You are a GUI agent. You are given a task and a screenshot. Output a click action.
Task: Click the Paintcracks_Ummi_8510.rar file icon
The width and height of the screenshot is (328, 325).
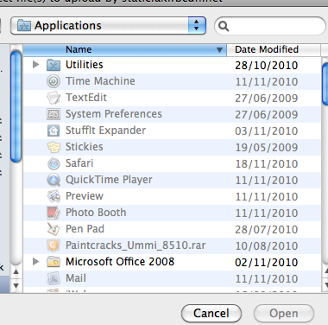coord(54,245)
